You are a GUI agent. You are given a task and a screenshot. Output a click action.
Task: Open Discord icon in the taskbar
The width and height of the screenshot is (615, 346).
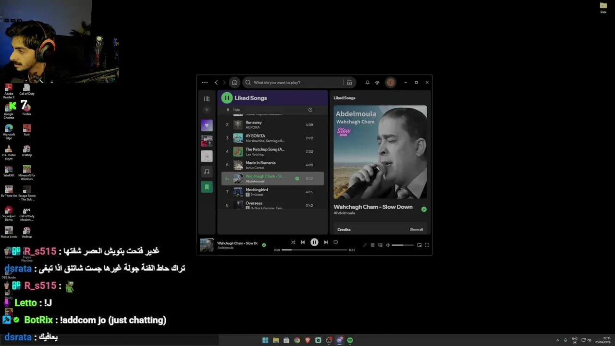pyautogui.click(x=339, y=340)
